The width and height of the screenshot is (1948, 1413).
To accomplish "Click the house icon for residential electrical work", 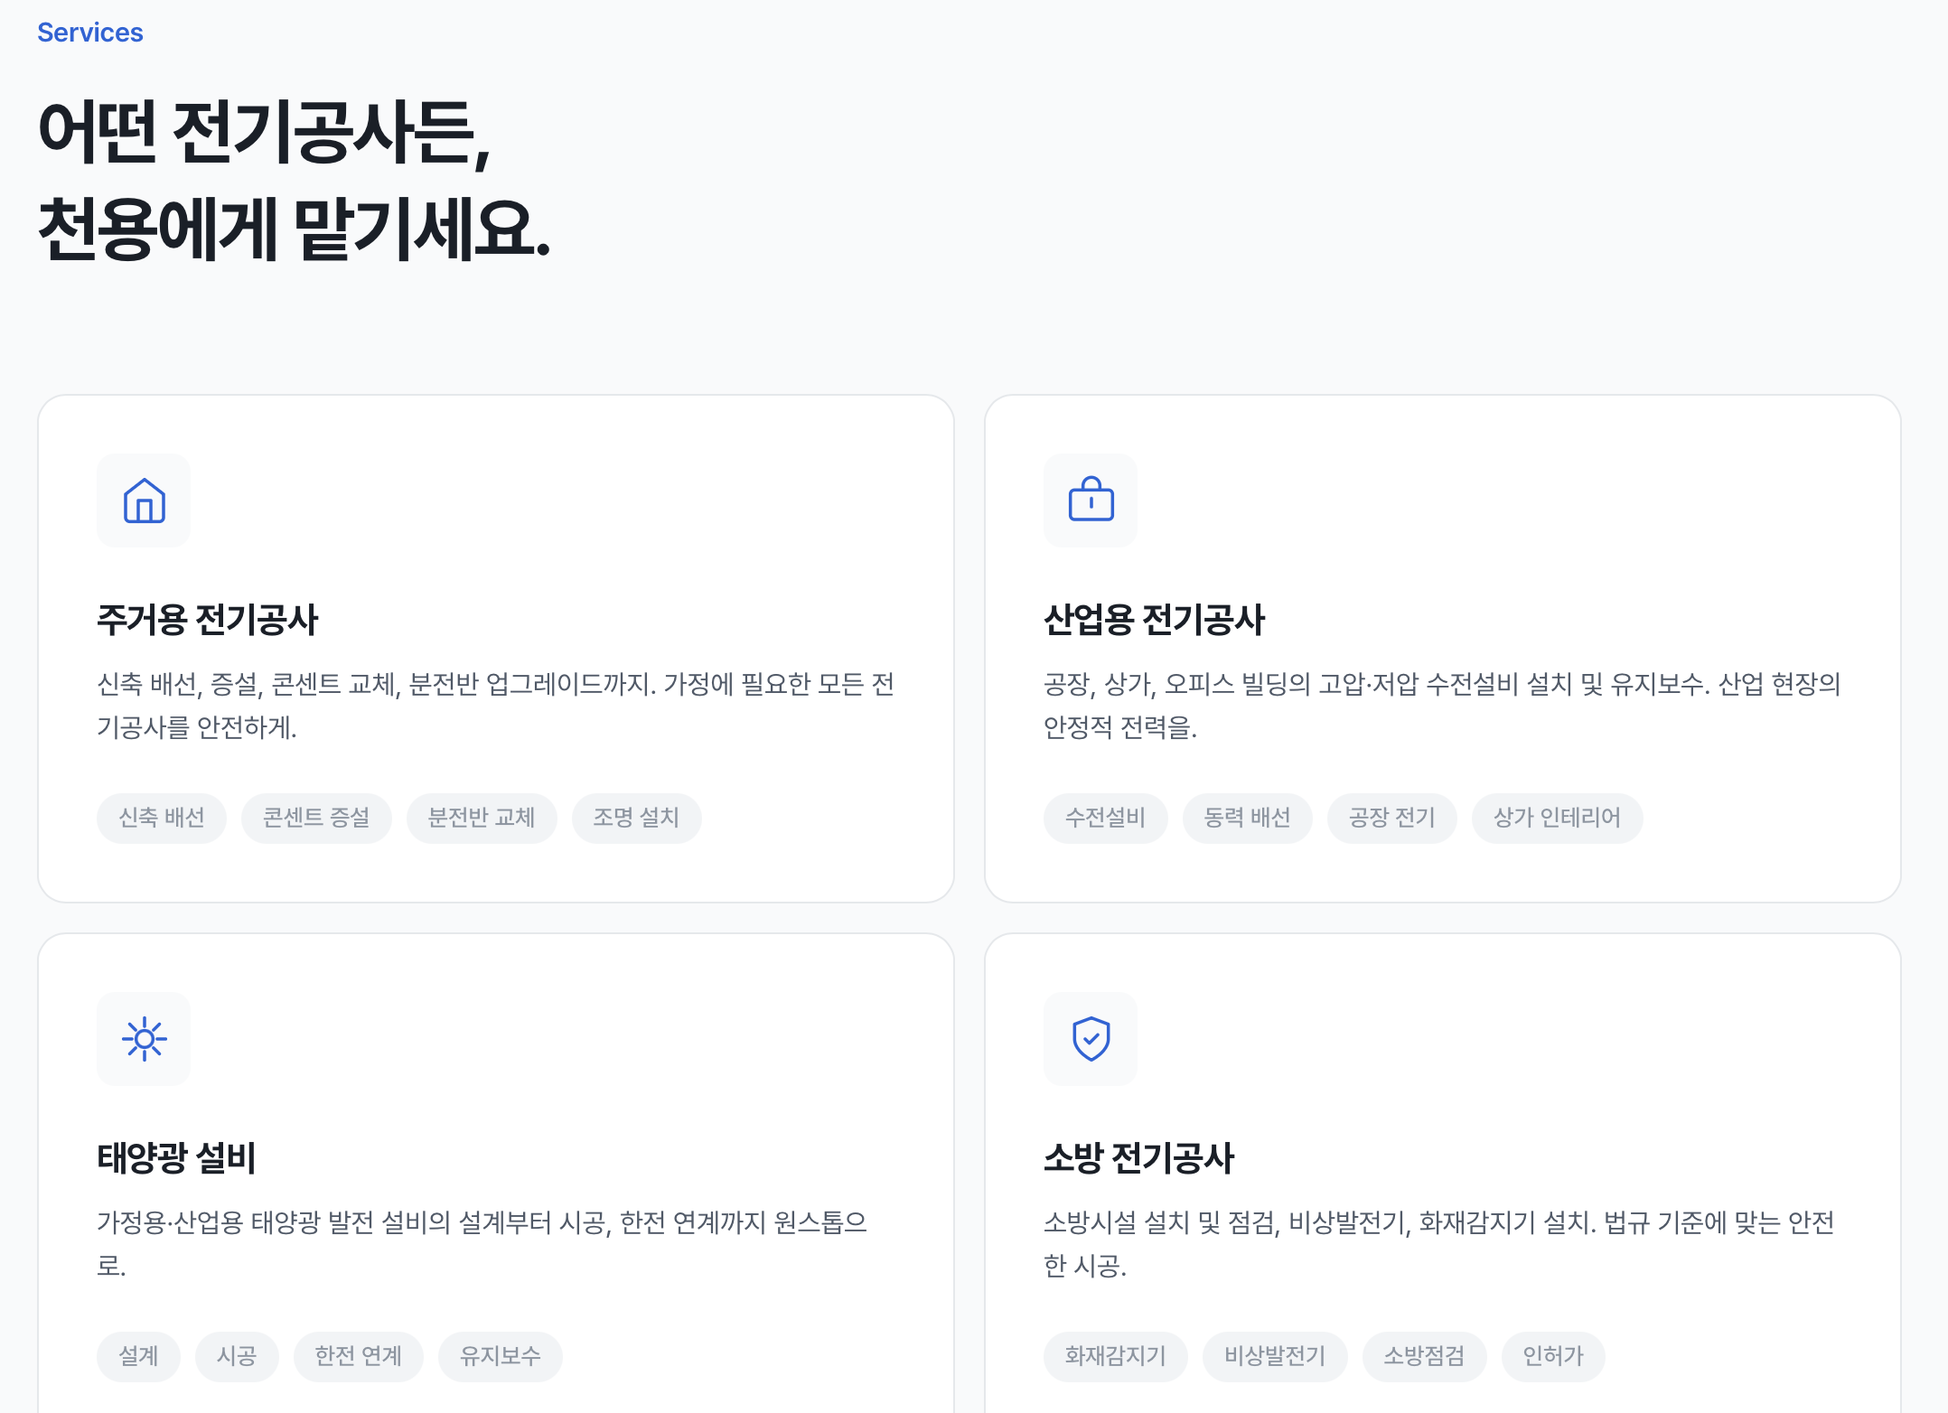I will coord(144,501).
